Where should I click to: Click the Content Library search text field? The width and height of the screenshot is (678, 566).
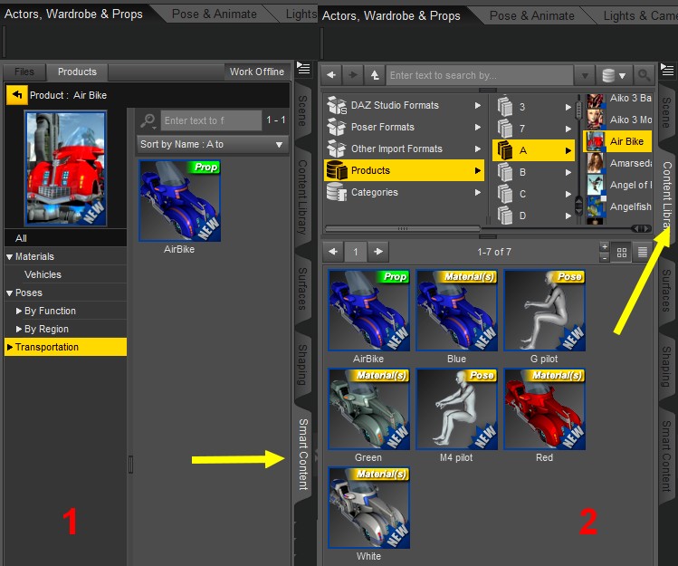480,75
